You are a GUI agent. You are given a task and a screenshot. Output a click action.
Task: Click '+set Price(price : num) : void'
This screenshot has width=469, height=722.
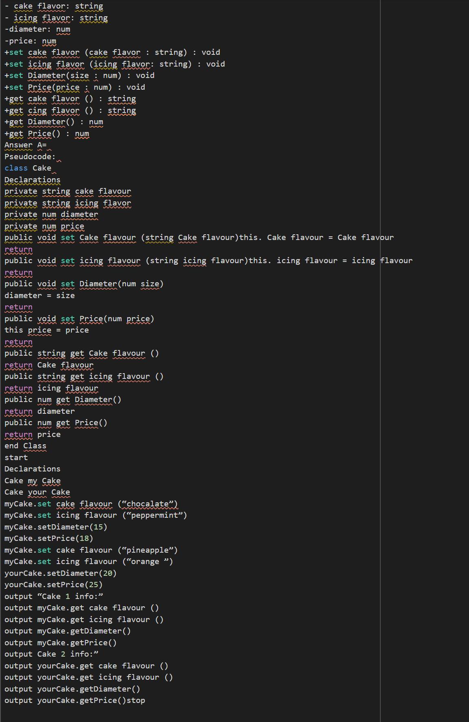[75, 87]
